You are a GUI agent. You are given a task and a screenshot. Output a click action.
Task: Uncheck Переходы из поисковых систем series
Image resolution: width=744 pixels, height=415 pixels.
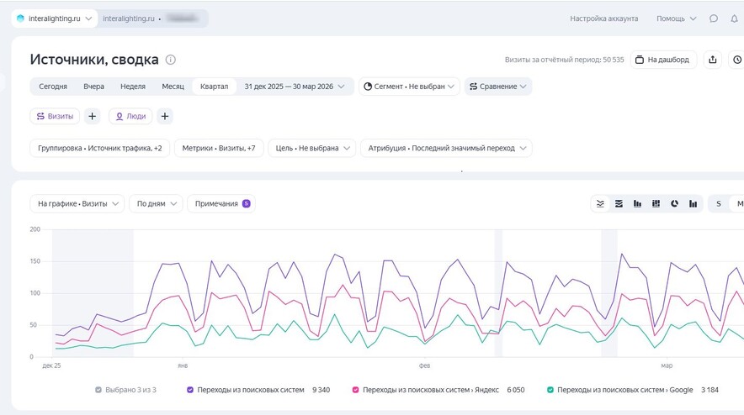190,390
